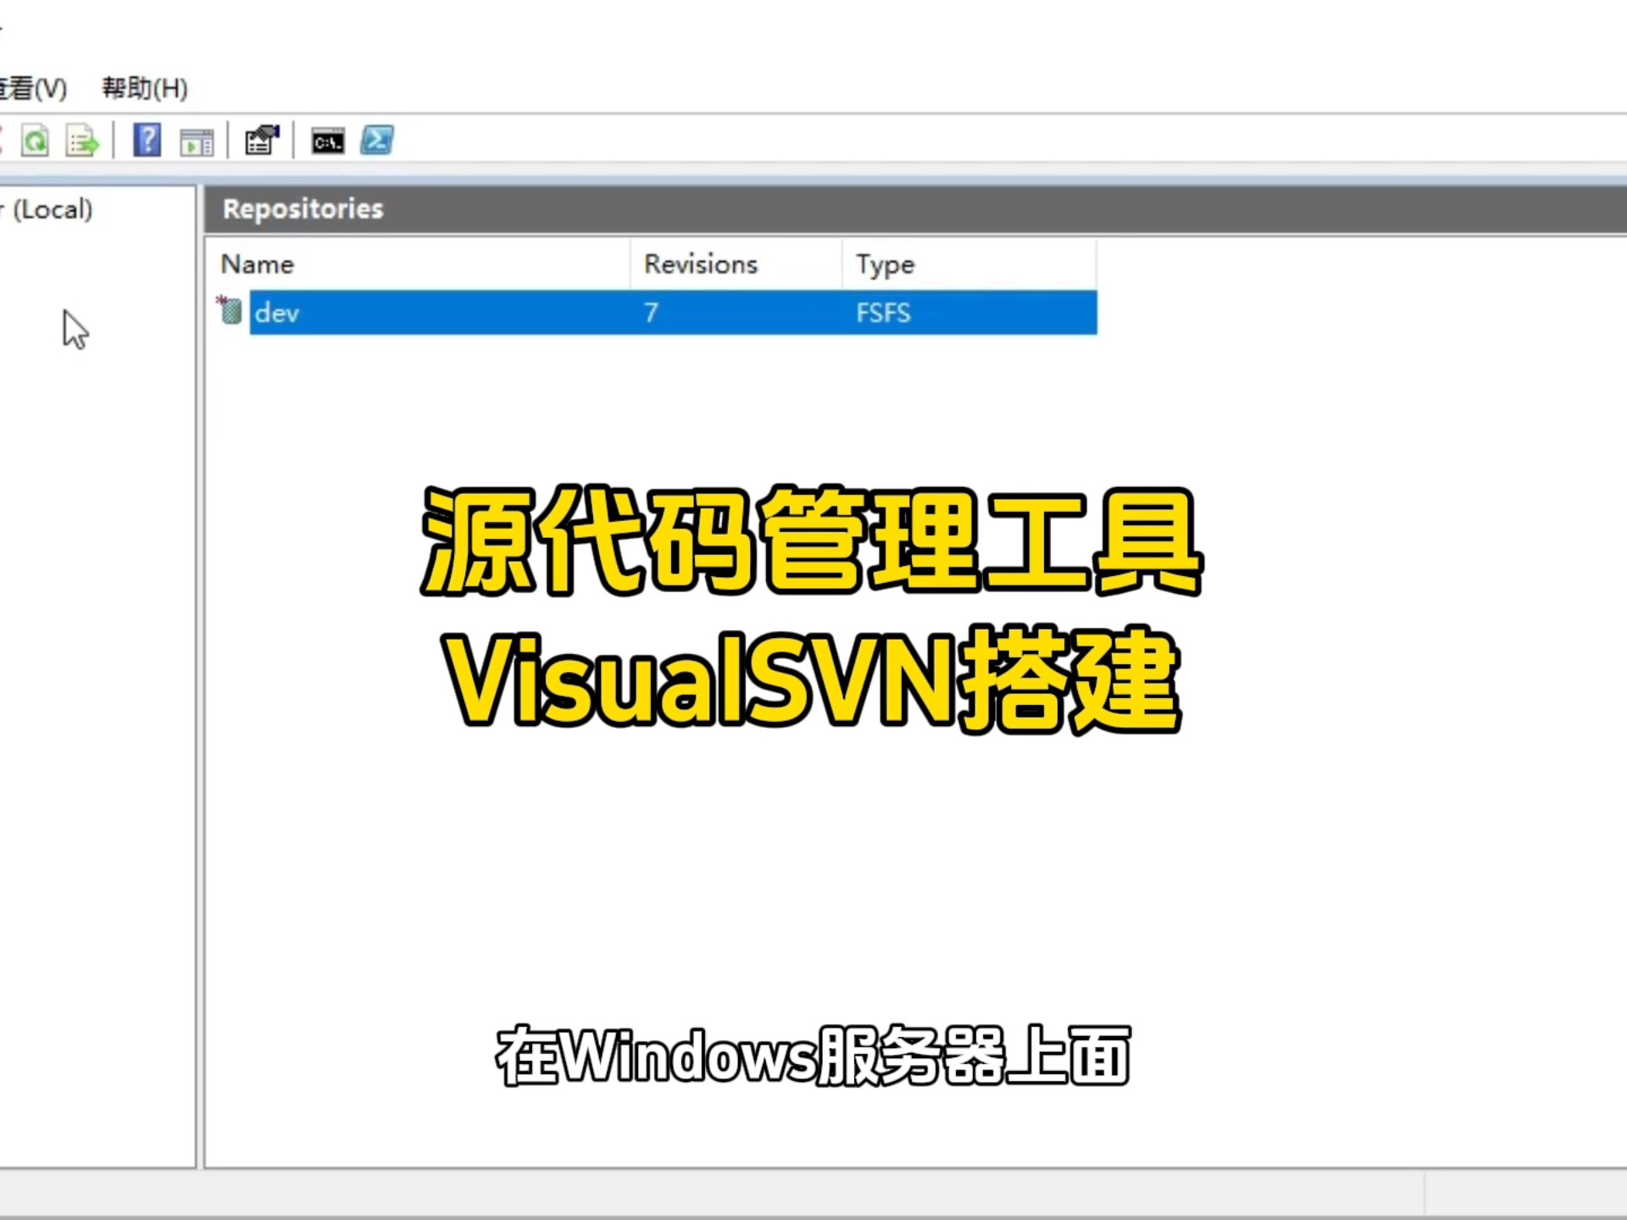Viewport: 1627px width, 1220px height.
Task: Open the 查看(V) menu
Action: point(32,88)
